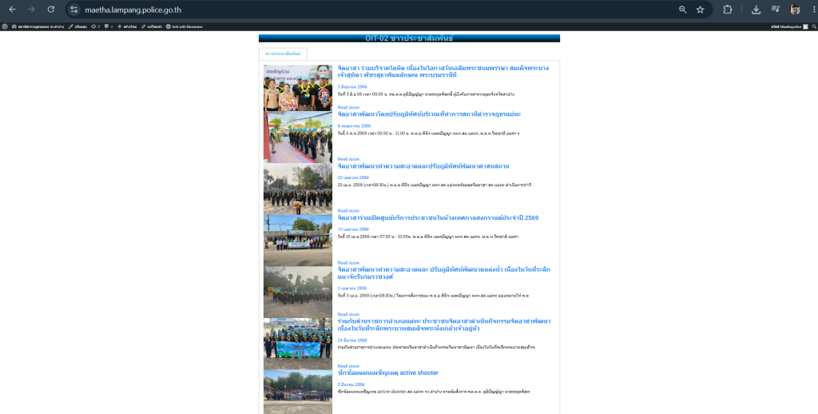Click Read more under the first news item
Image resolution: width=818 pixels, height=414 pixels.
[348, 107]
